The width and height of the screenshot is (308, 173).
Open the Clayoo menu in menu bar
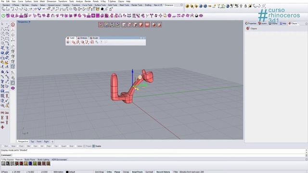tap(121, 1)
